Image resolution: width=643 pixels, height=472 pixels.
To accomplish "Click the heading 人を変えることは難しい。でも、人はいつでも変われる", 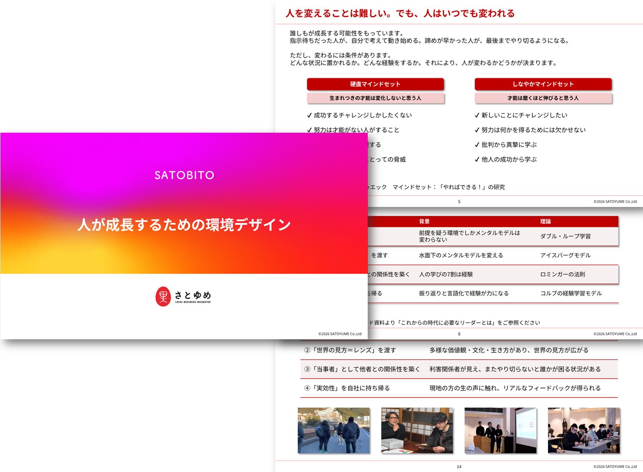I will [400, 14].
